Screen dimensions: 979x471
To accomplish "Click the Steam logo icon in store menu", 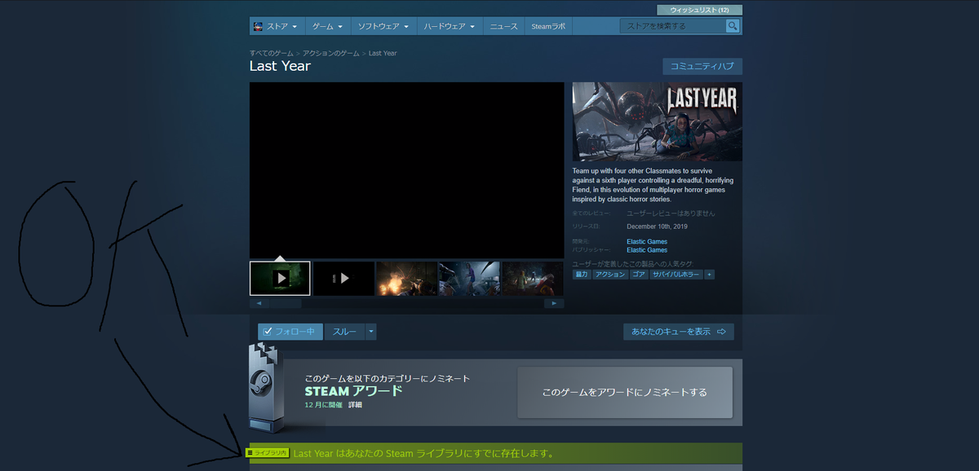I will pos(258,26).
